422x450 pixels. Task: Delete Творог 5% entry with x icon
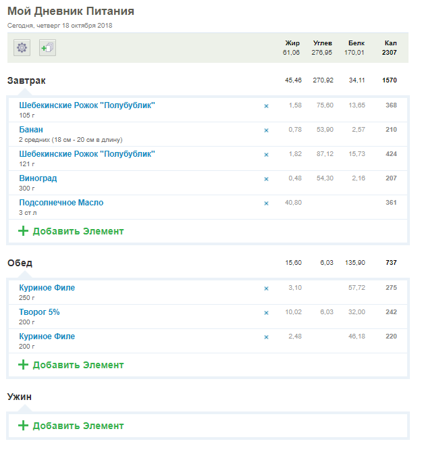click(266, 313)
